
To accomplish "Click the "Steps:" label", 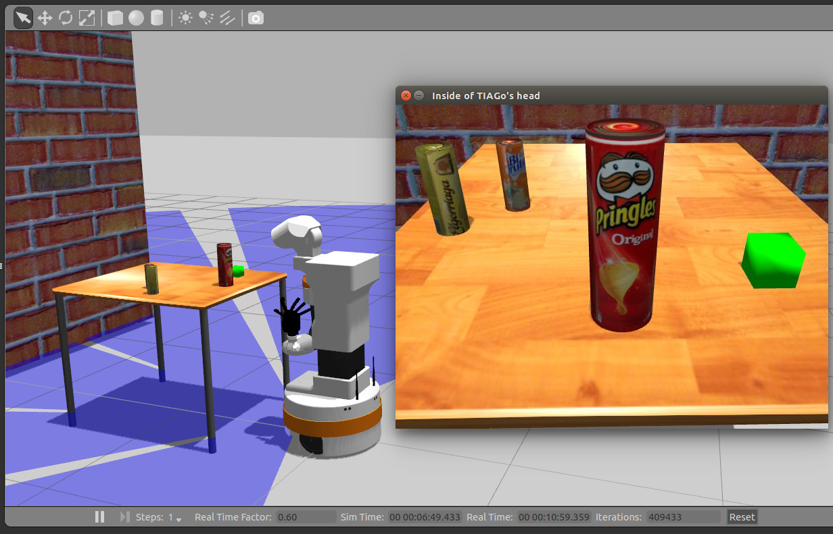I will 149,517.
